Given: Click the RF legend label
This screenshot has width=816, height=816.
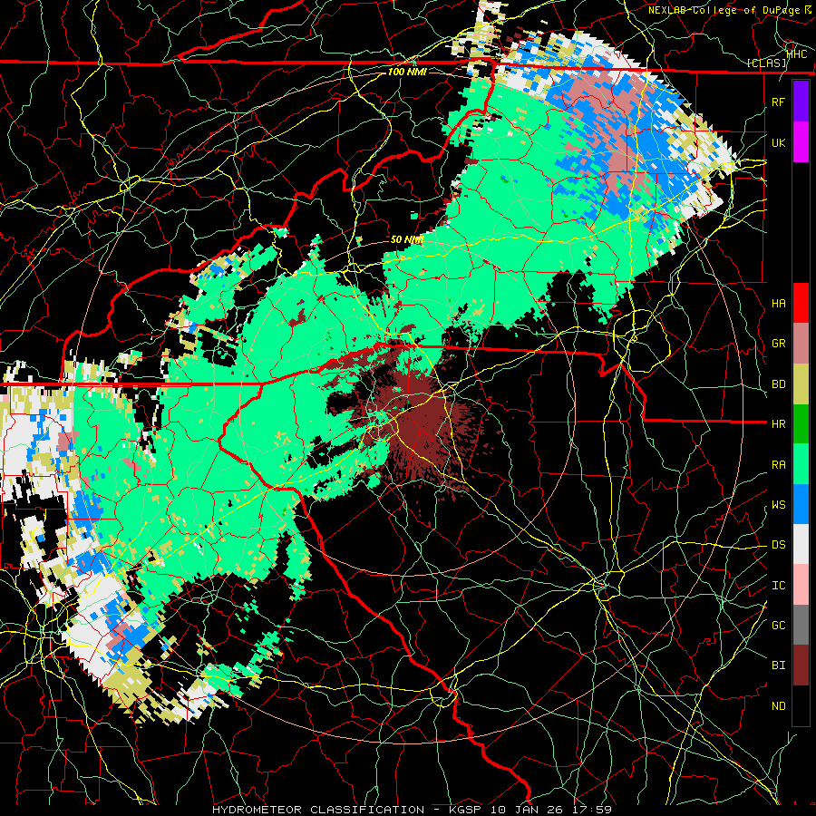Looking at the screenshot, I should coord(779,102).
